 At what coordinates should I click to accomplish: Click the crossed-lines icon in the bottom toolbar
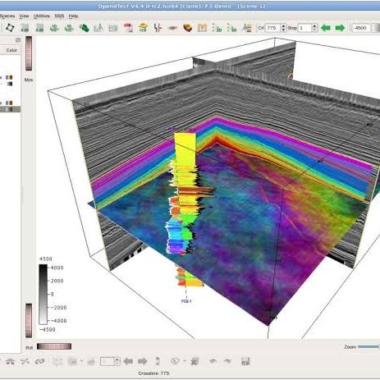coord(25,361)
